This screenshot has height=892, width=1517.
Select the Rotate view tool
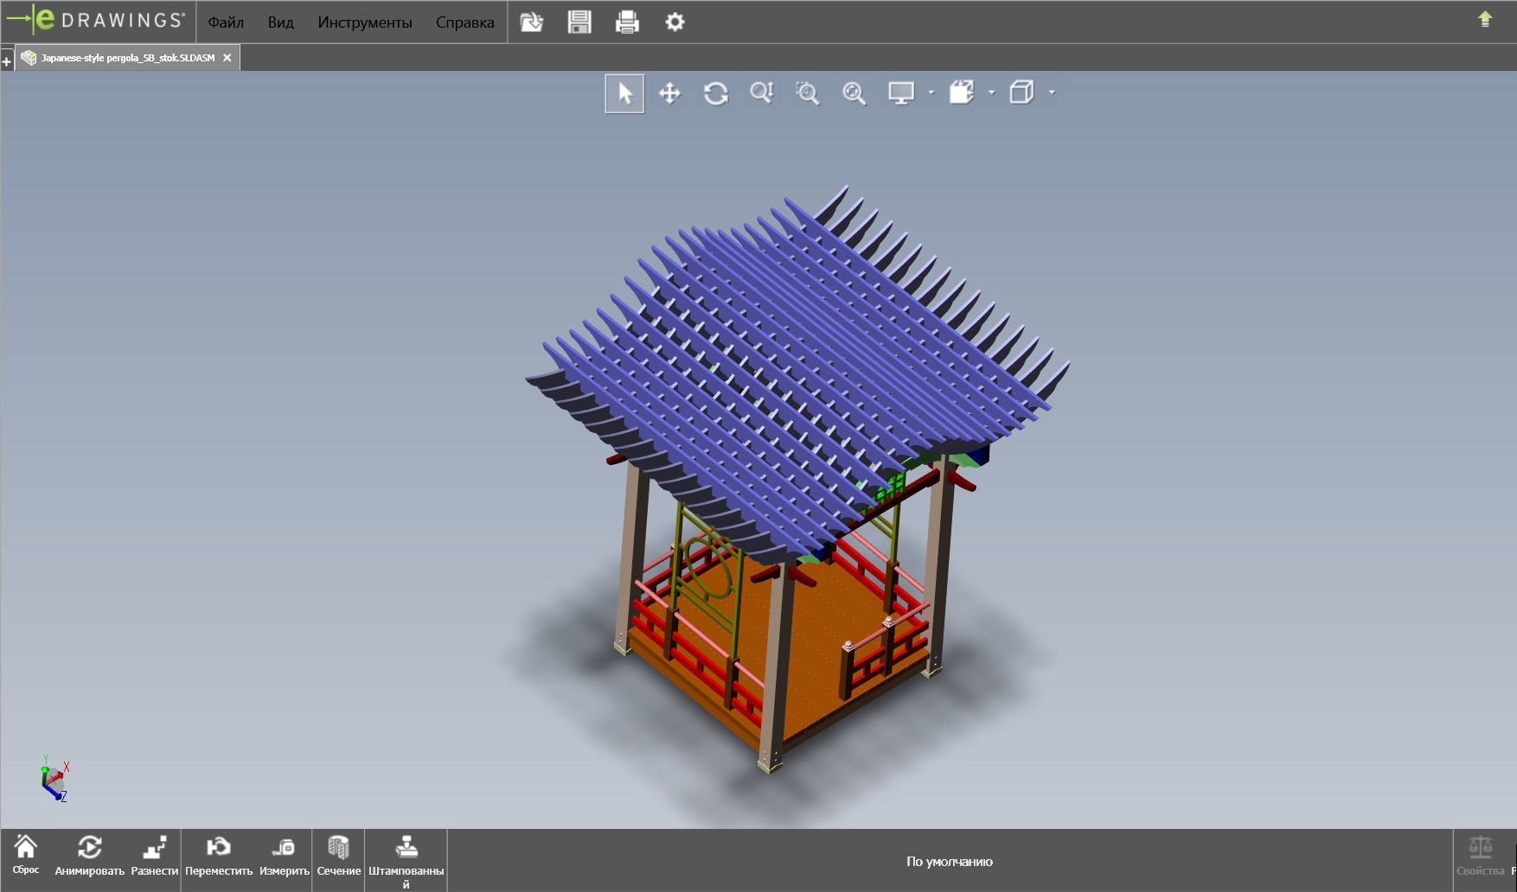point(717,93)
